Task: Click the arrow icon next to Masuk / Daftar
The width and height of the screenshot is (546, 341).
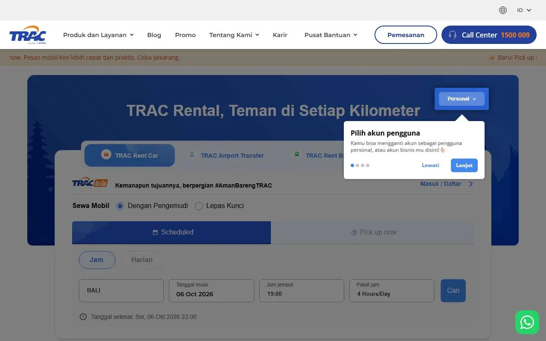Action: [471, 184]
